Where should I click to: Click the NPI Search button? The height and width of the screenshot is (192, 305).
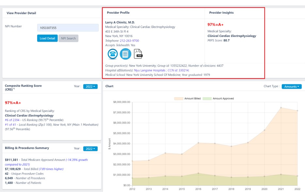69,38
